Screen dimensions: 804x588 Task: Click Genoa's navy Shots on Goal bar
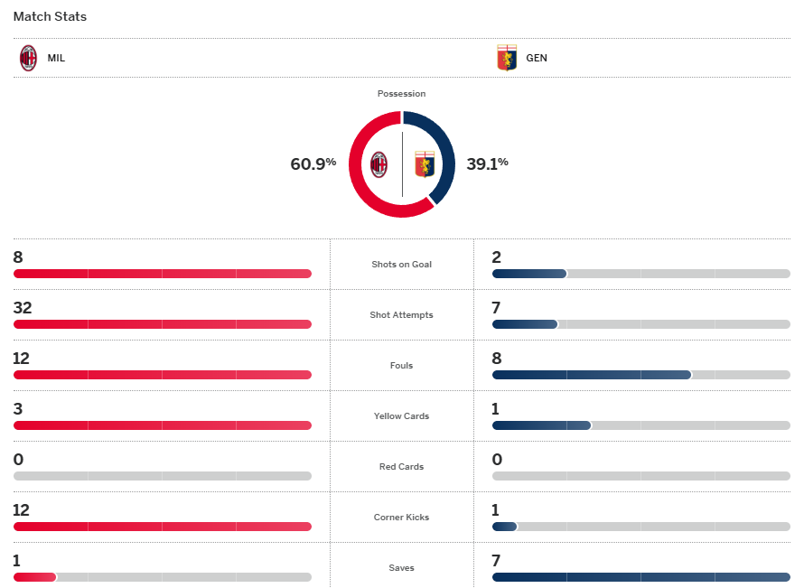click(x=529, y=274)
